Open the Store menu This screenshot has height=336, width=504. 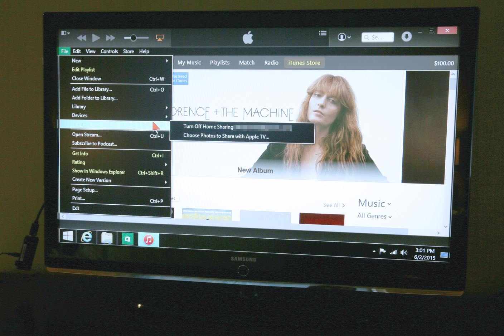(x=128, y=51)
